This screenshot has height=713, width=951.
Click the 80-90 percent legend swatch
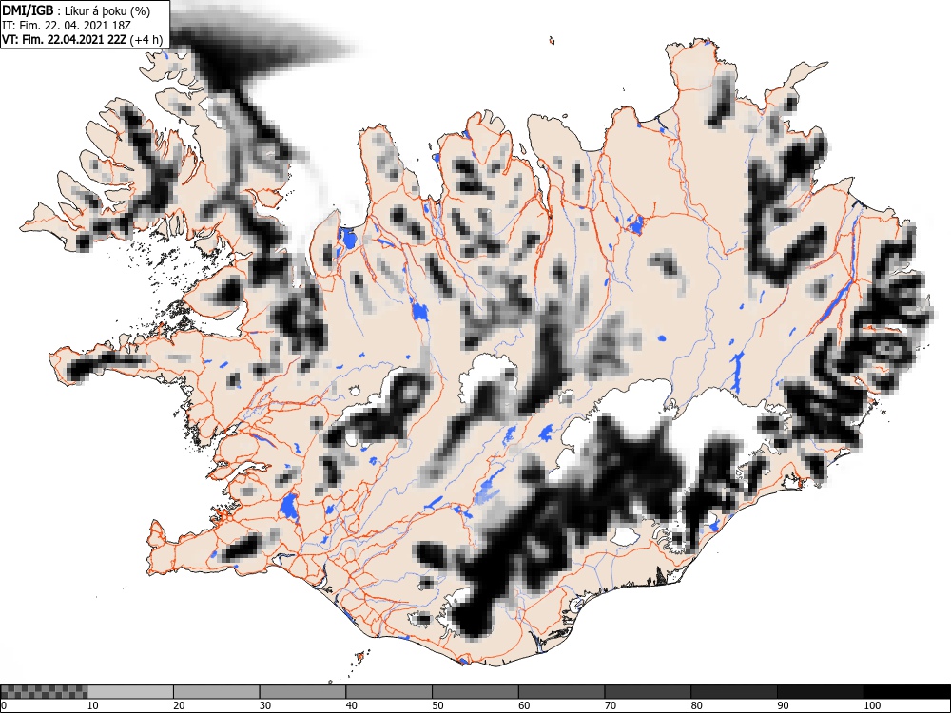734,692
